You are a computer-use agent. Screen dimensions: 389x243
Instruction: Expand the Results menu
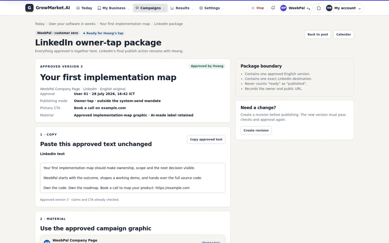coord(182,8)
